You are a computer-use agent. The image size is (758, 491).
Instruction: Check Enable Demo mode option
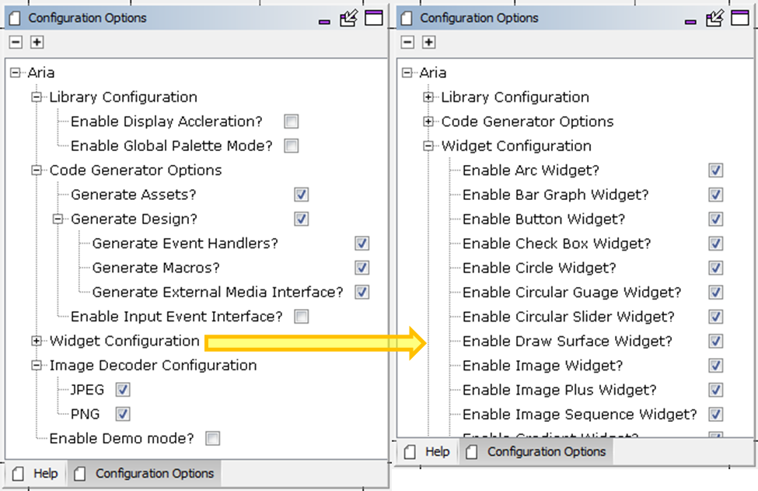point(213,438)
